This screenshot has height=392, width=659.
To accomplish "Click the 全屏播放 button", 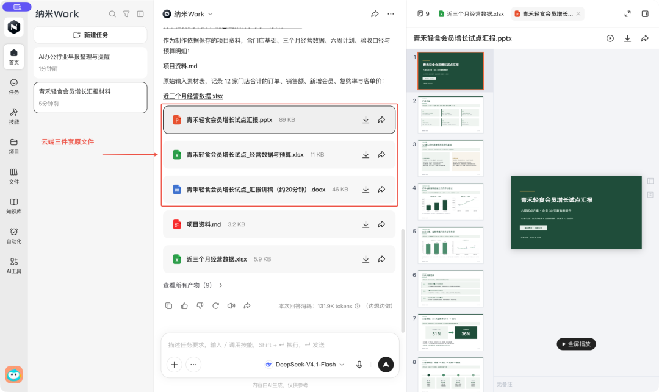I will [x=576, y=344].
